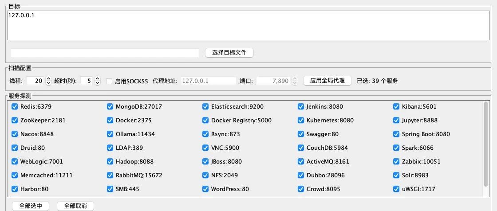Click the 线程 thread count stepper arrows
The image size is (497, 211).
pos(48,81)
